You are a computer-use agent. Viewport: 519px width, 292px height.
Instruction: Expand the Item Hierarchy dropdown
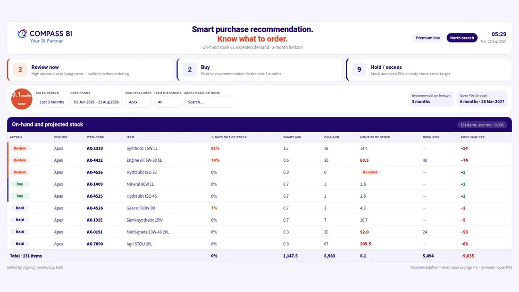coord(168,102)
